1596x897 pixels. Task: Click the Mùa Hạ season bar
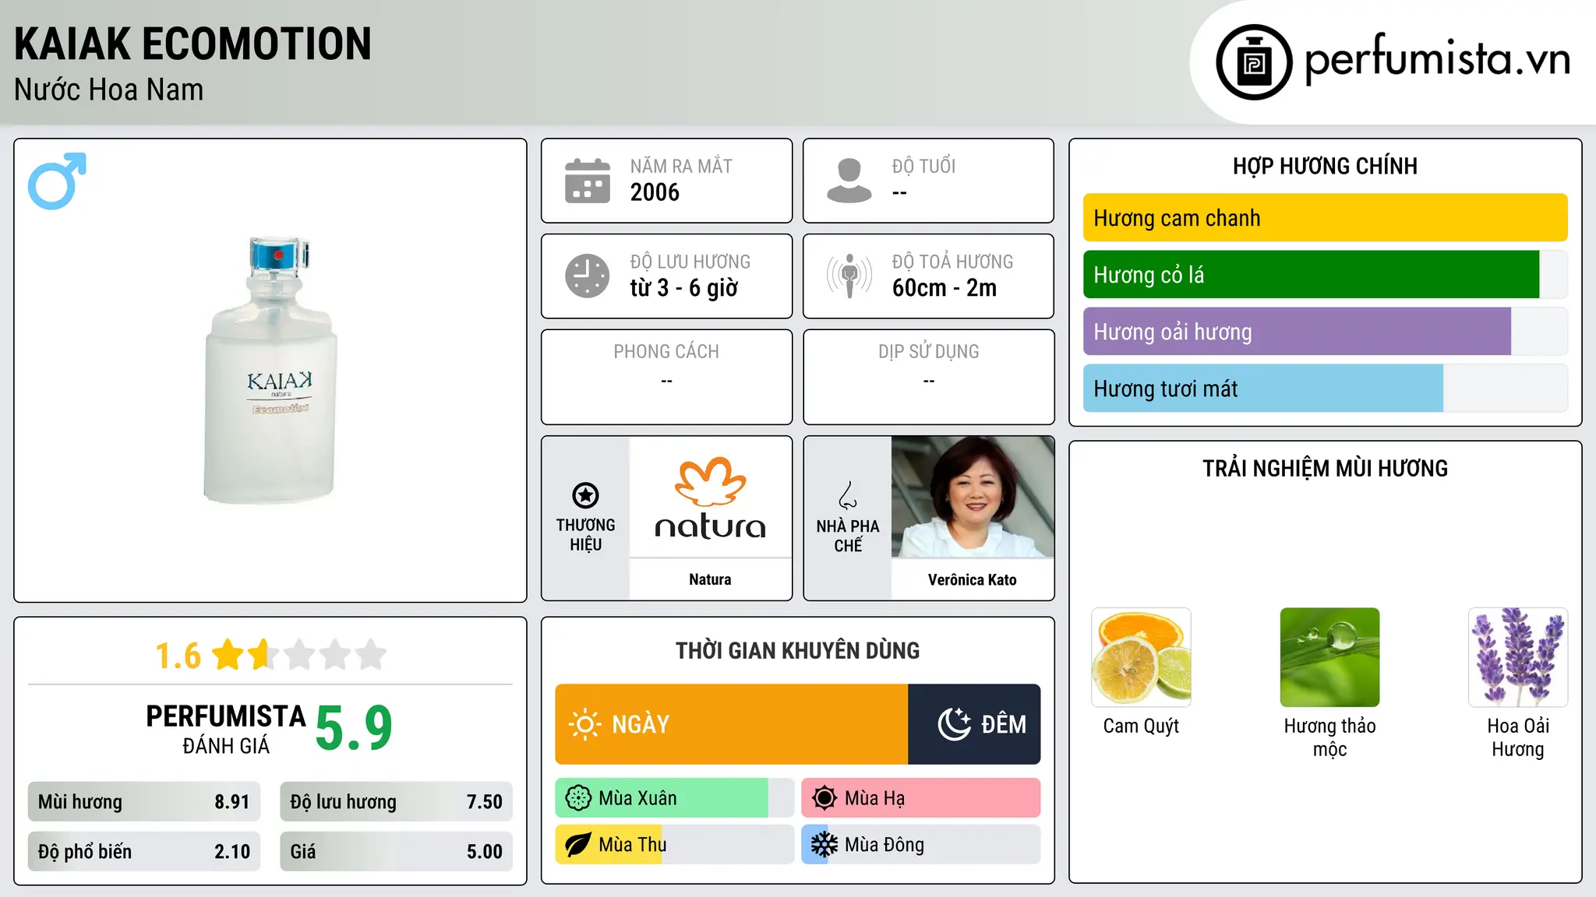coord(921,798)
